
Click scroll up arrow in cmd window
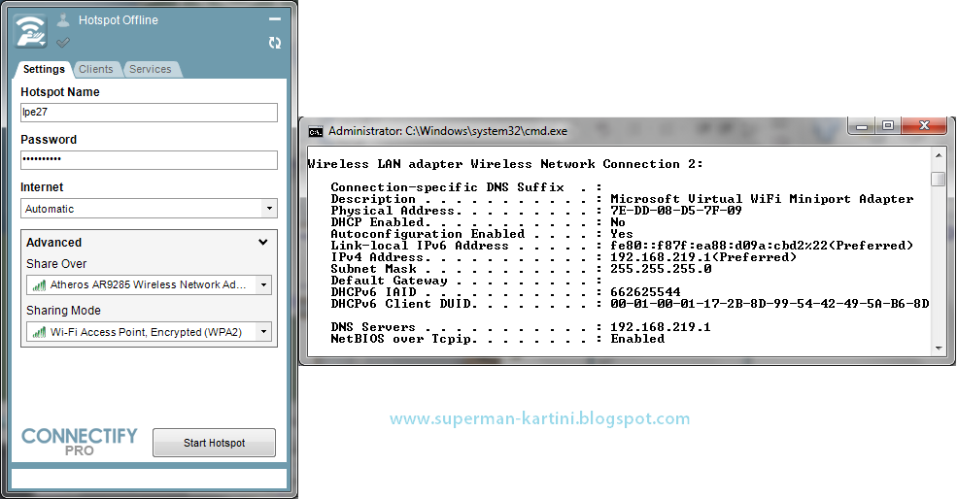click(x=939, y=155)
